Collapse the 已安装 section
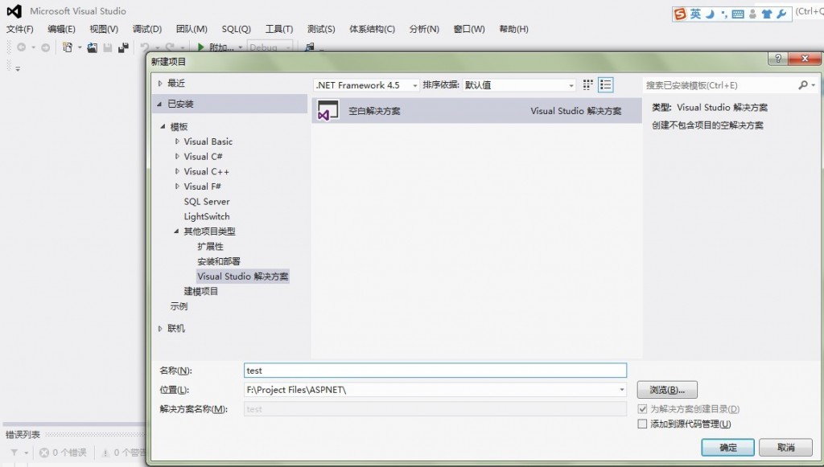 coord(159,104)
